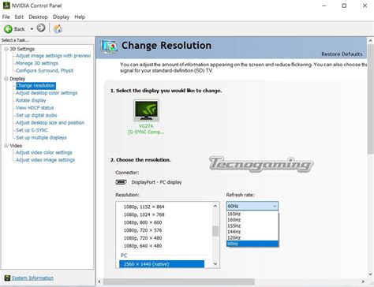Viewport: 374px width, 287px height.
Task: Open the Display menu
Action: pyautogui.click(x=61, y=17)
